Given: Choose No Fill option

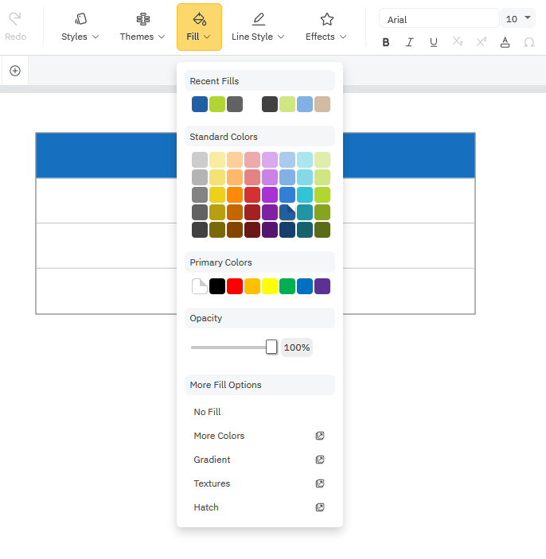Looking at the screenshot, I should point(208,412).
